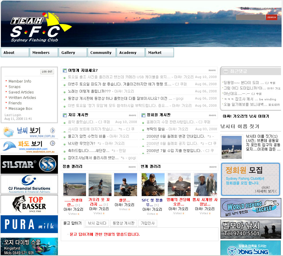Open the Market menu
The image size is (283, 256).
click(x=160, y=52)
